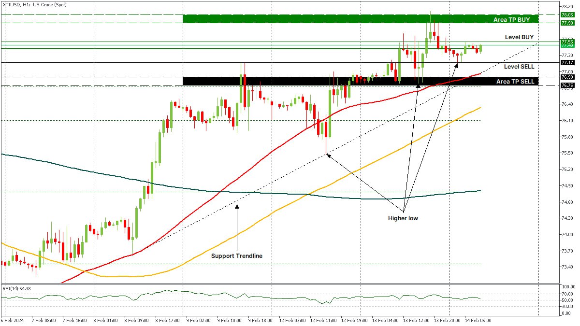Click the 73.40 price axis value
The width and height of the screenshot is (580, 326).
[567, 267]
